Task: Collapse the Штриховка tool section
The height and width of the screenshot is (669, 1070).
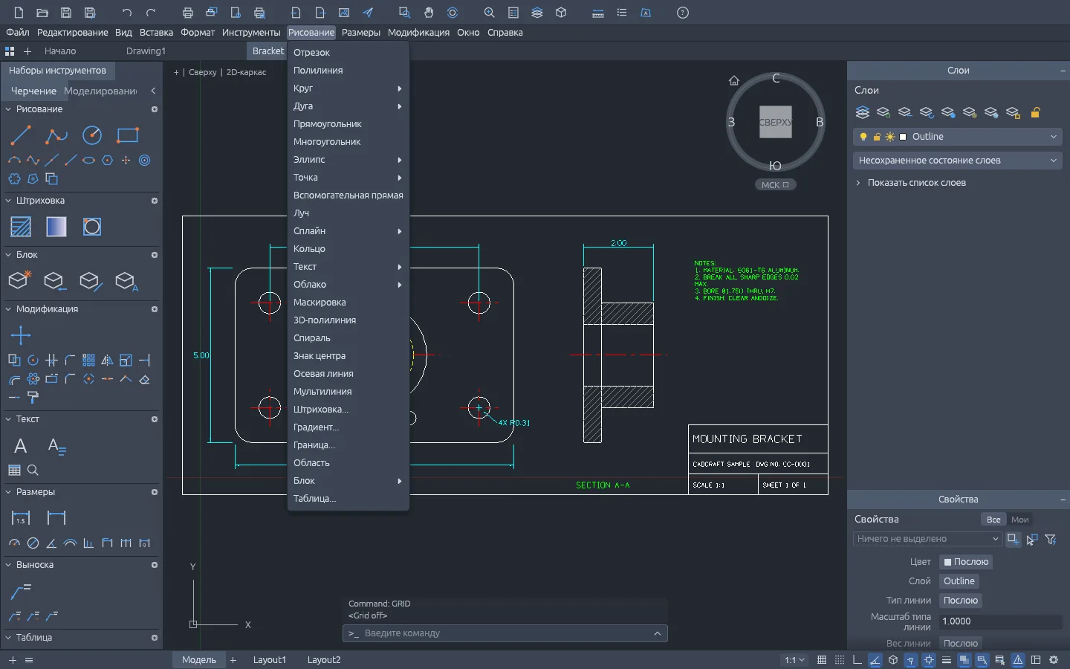Action: [8, 201]
